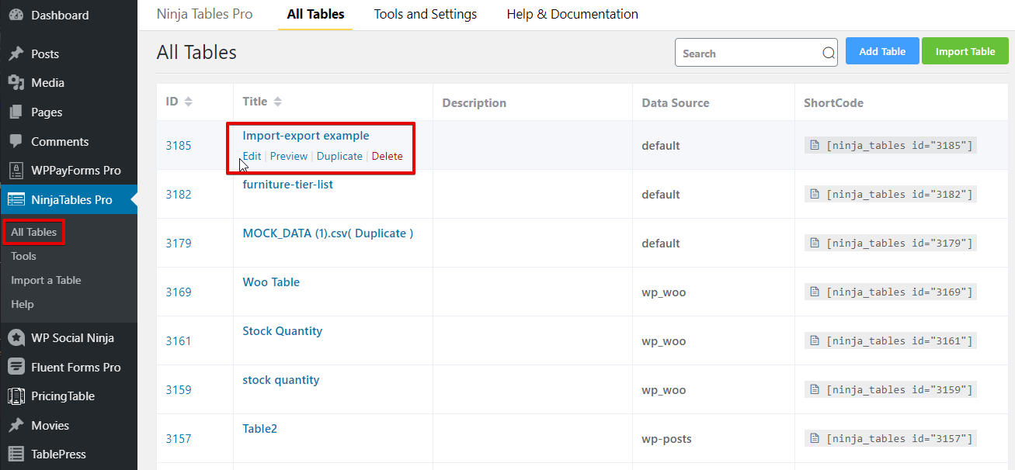
Task: Click the Pages icon in sidebar
Action: click(x=16, y=112)
